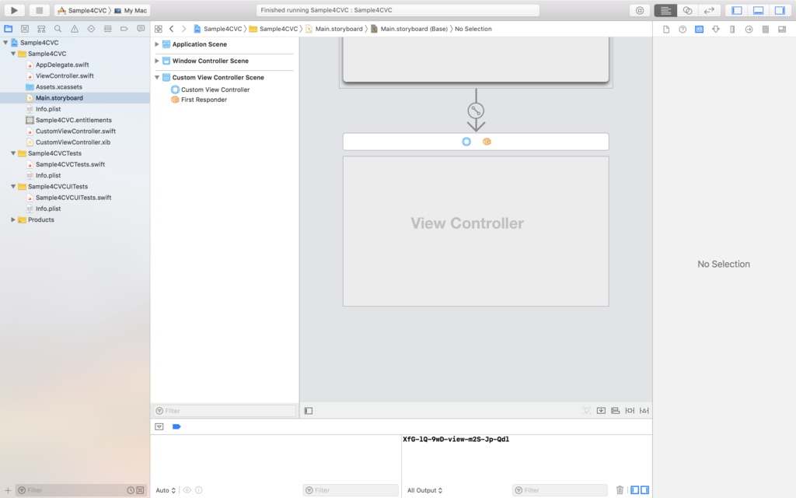Open the Auto variables scope dropdown
The width and height of the screenshot is (796, 498).
[166, 490]
